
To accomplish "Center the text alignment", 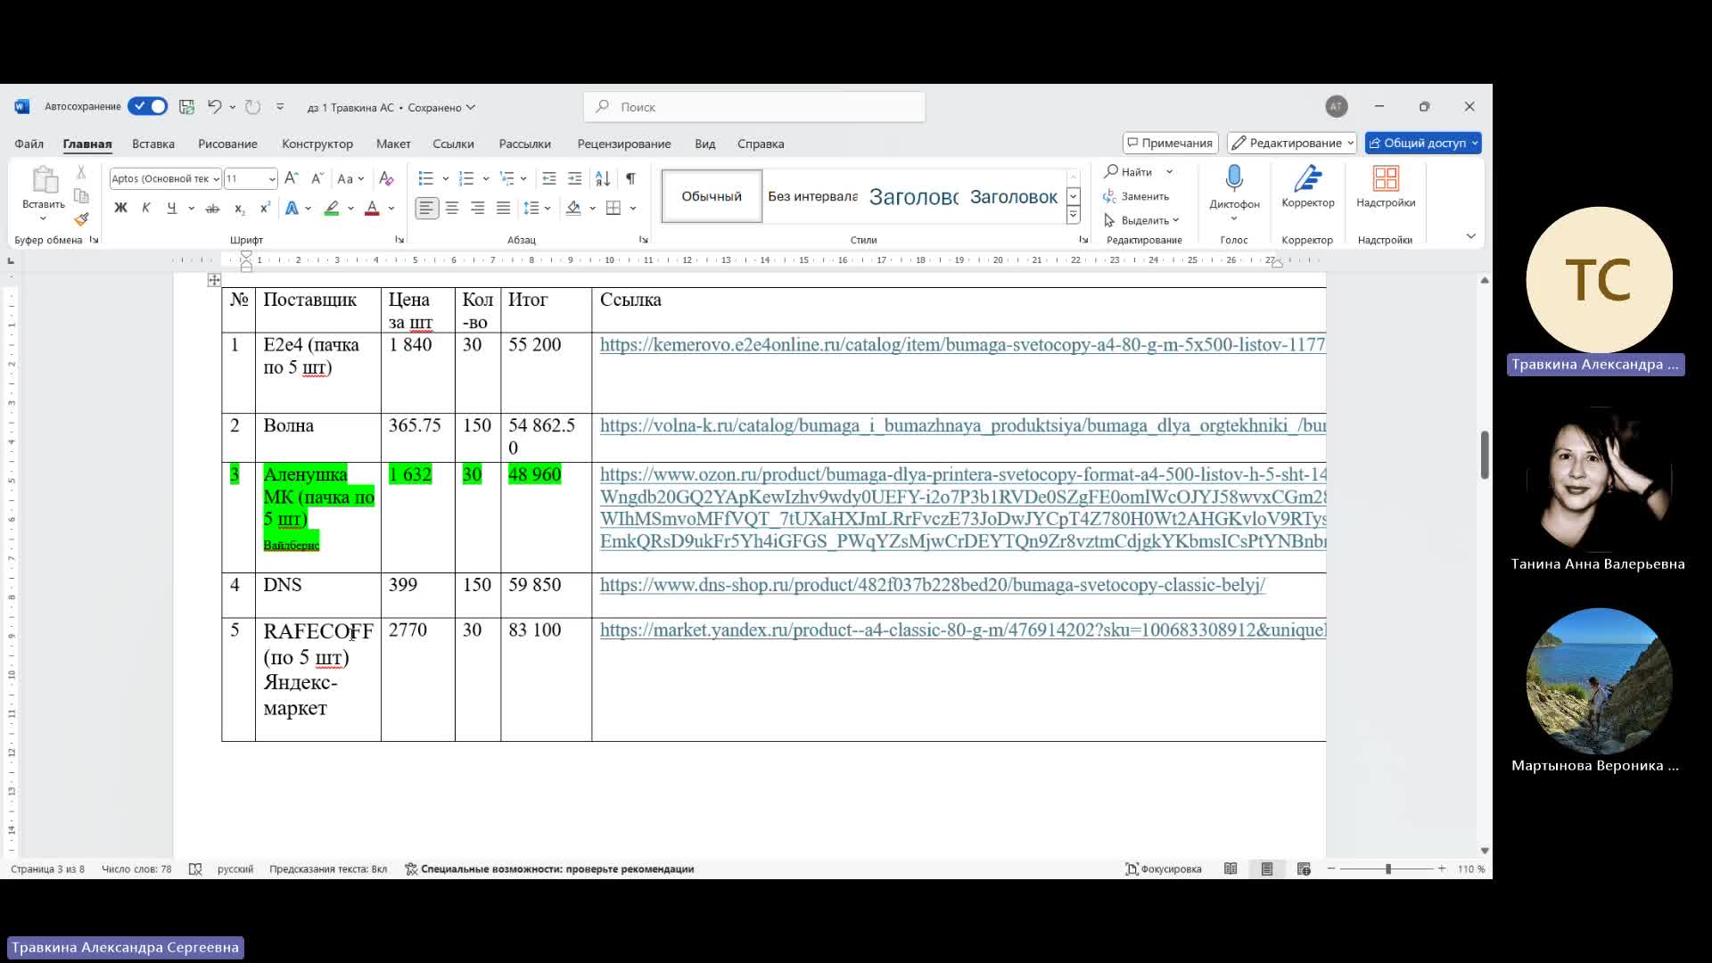I will coord(452,208).
